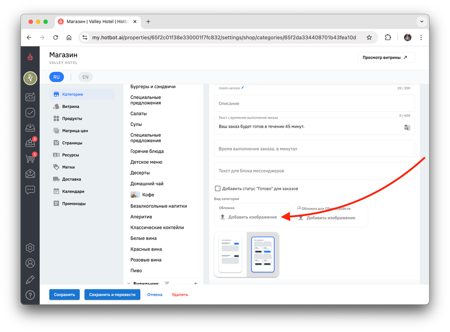450x332 pixels.
Task: Open the user profile icon in sidebar
Action: pos(30,263)
